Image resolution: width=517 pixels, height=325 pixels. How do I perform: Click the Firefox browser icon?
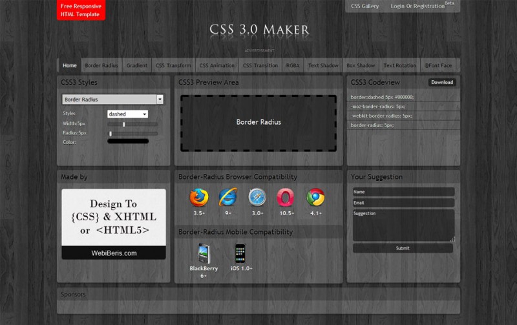(198, 197)
